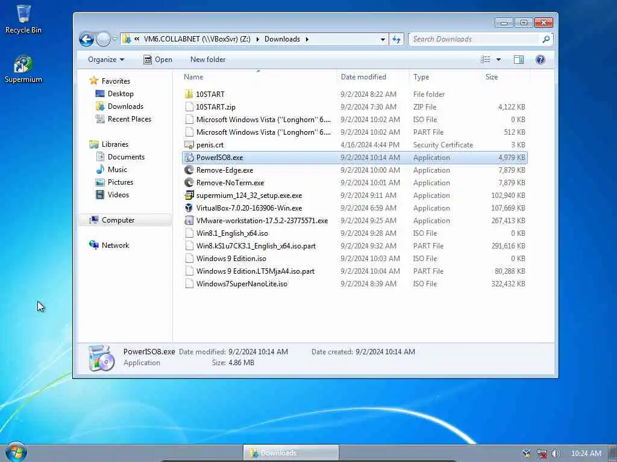
Task: Sort by Date modified column header
Action: pos(372,77)
